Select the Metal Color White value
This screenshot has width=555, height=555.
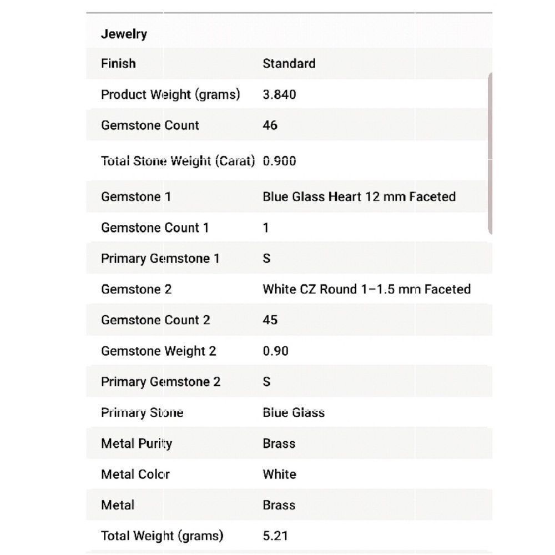tap(279, 475)
